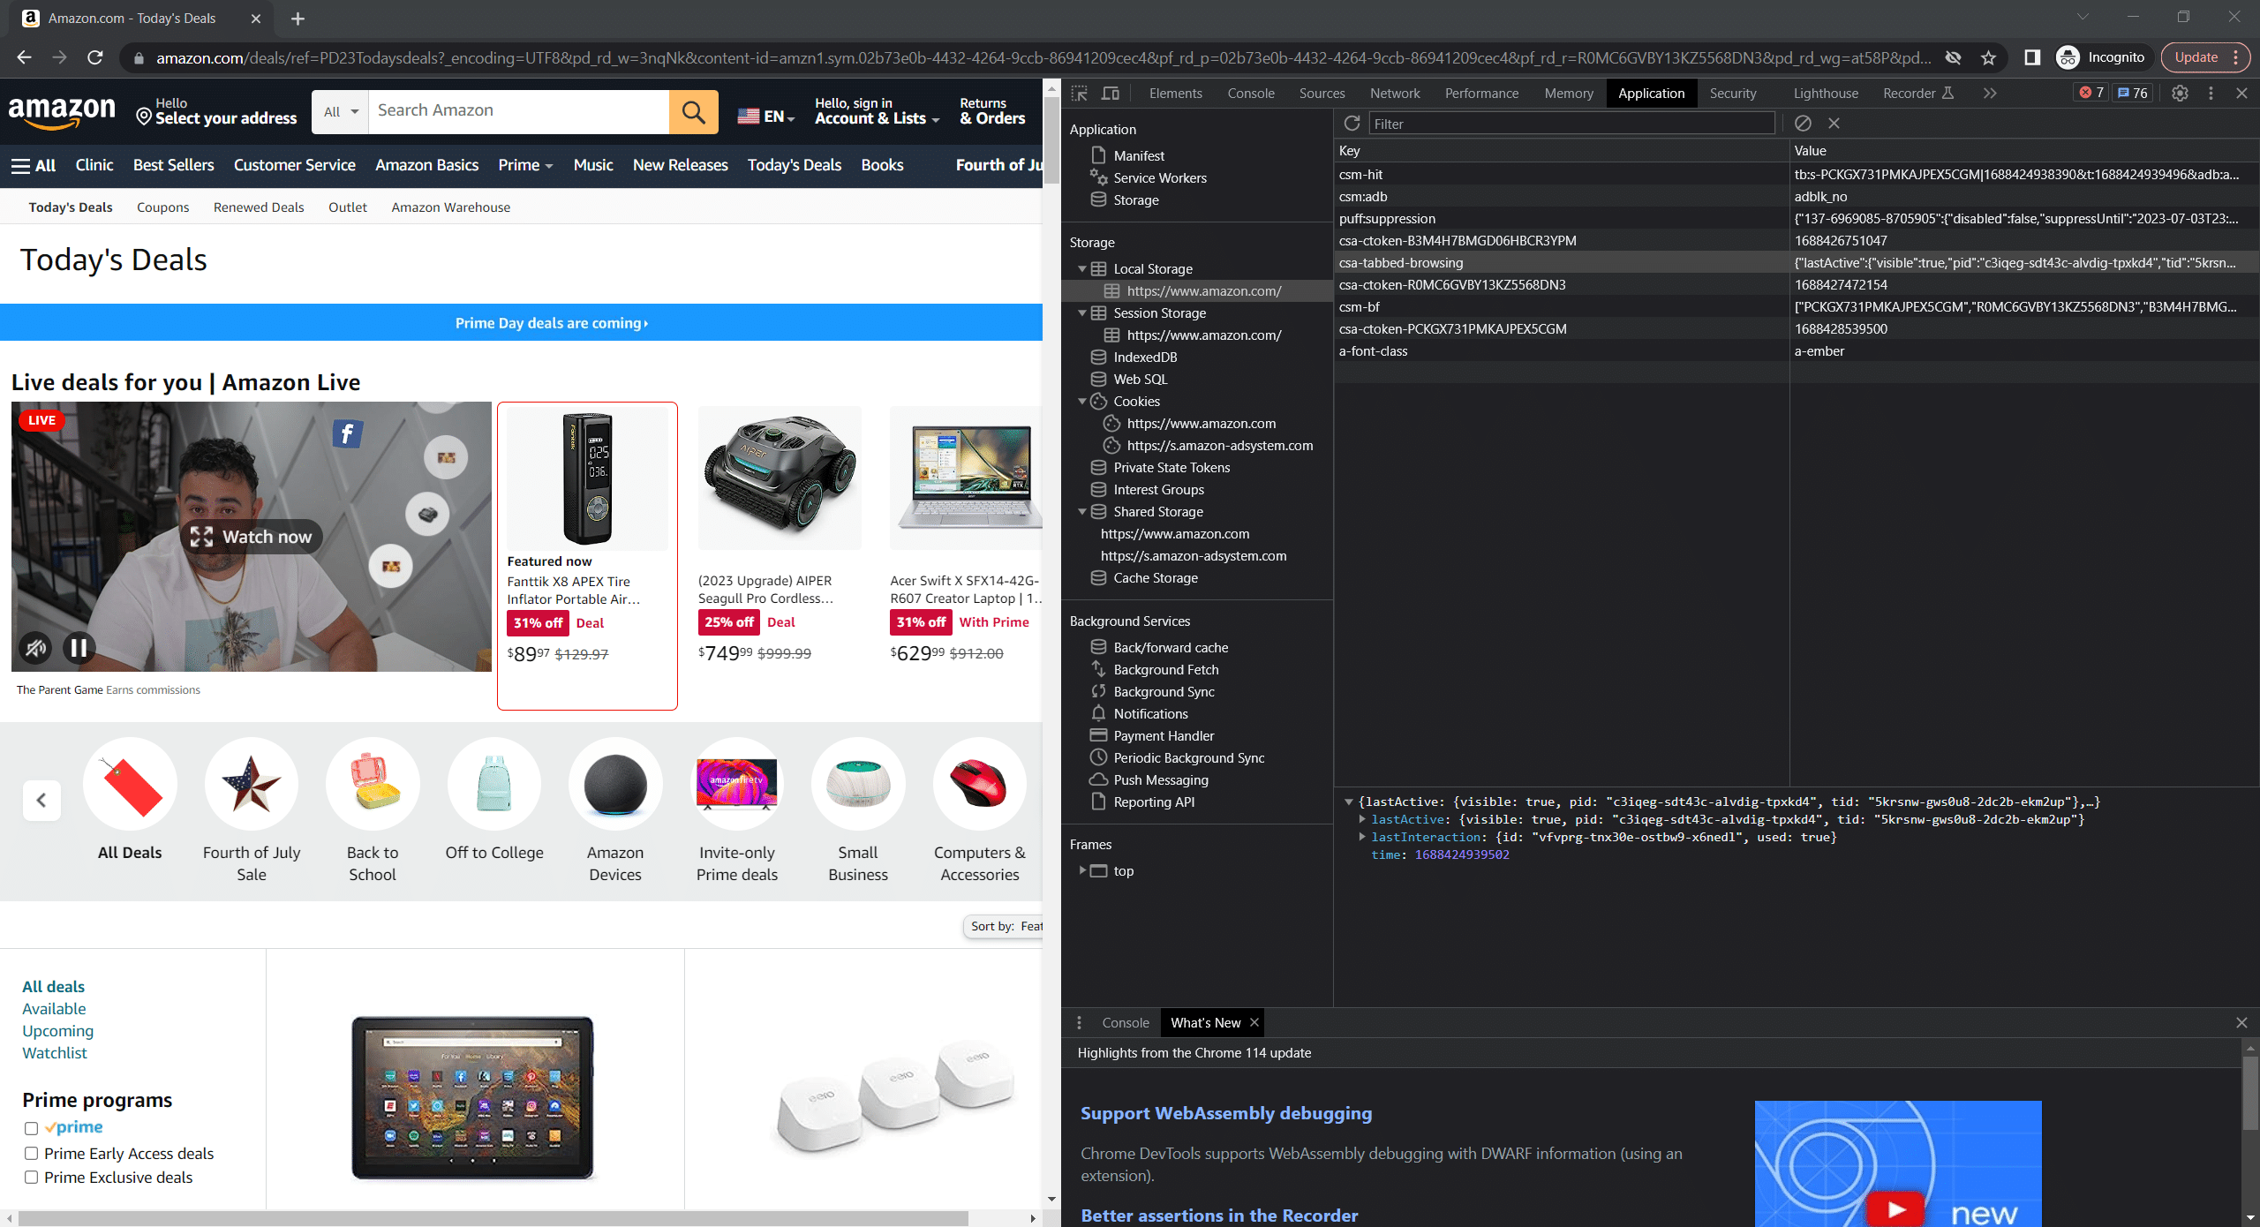Toggle the device toolbar icon in DevTools
Image resolution: width=2260 pixels, height=1227 pixels.
[1111, 94]
